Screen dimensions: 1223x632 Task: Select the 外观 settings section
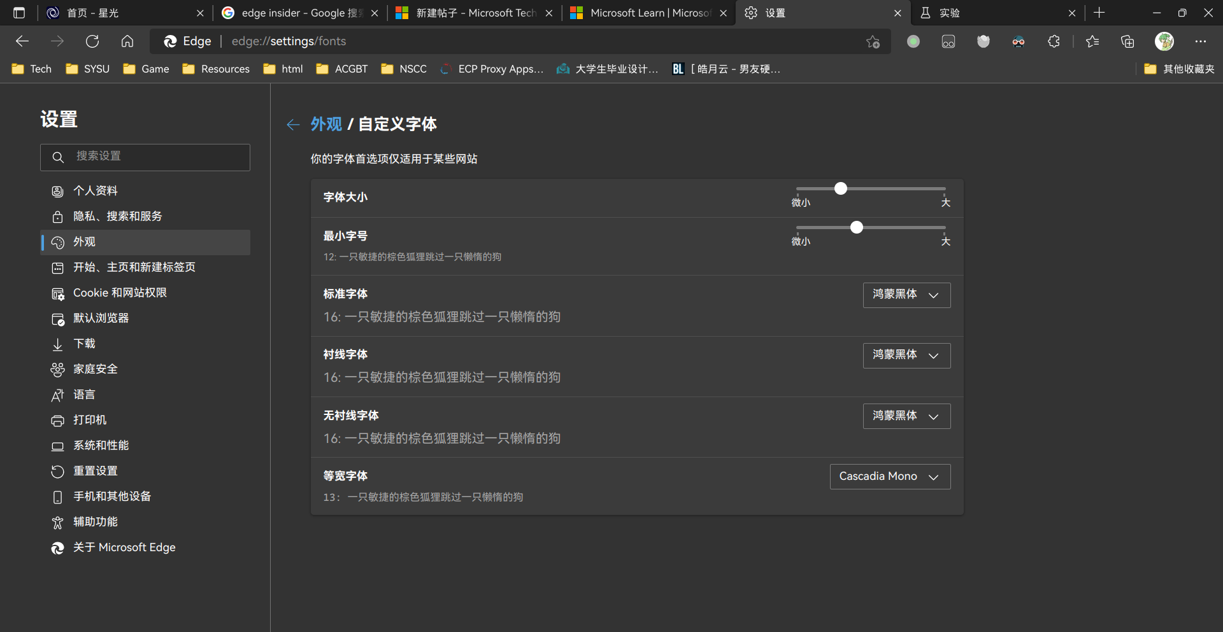[83, 242]
